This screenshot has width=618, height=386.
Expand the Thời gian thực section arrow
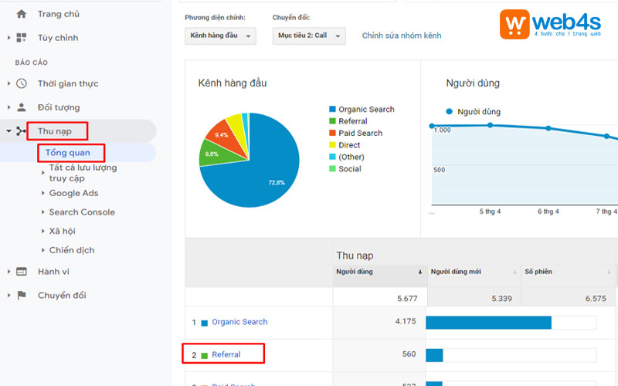(x=8, y=83)
